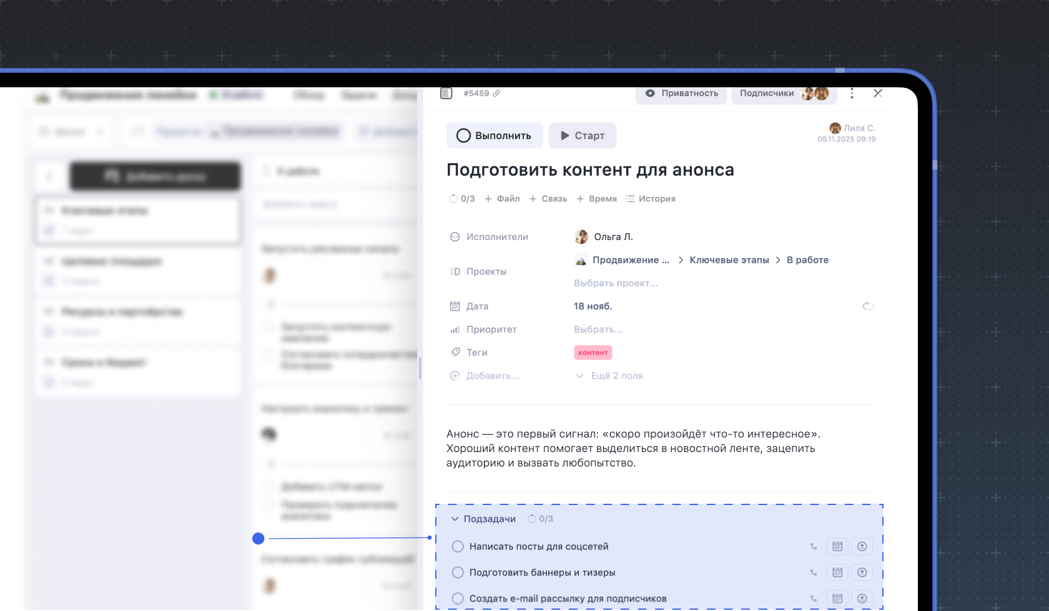
Task: Click the 'контент' tag swatch
Action: 593,352
